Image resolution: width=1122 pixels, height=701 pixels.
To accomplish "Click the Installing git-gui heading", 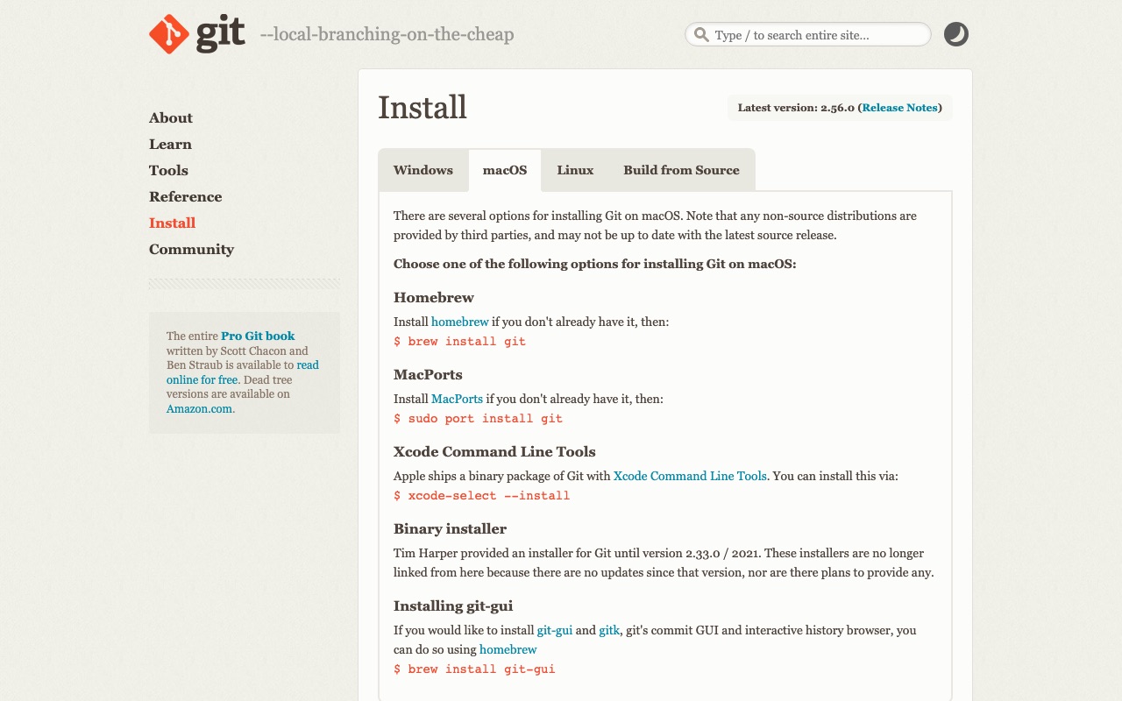I will click(453, 605).
